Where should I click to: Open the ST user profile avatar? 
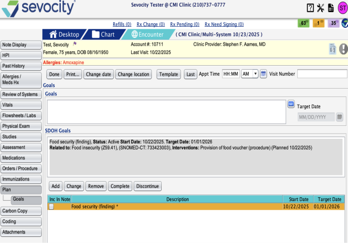point(342,8)
